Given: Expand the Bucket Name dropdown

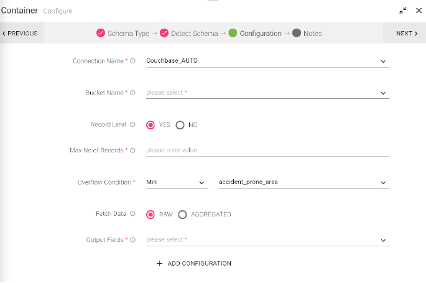Looking at the screenshot, I should coord(383,93).
